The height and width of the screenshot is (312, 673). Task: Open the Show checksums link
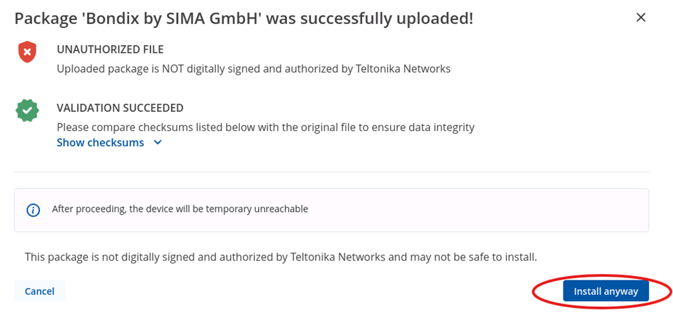[101, 142]
